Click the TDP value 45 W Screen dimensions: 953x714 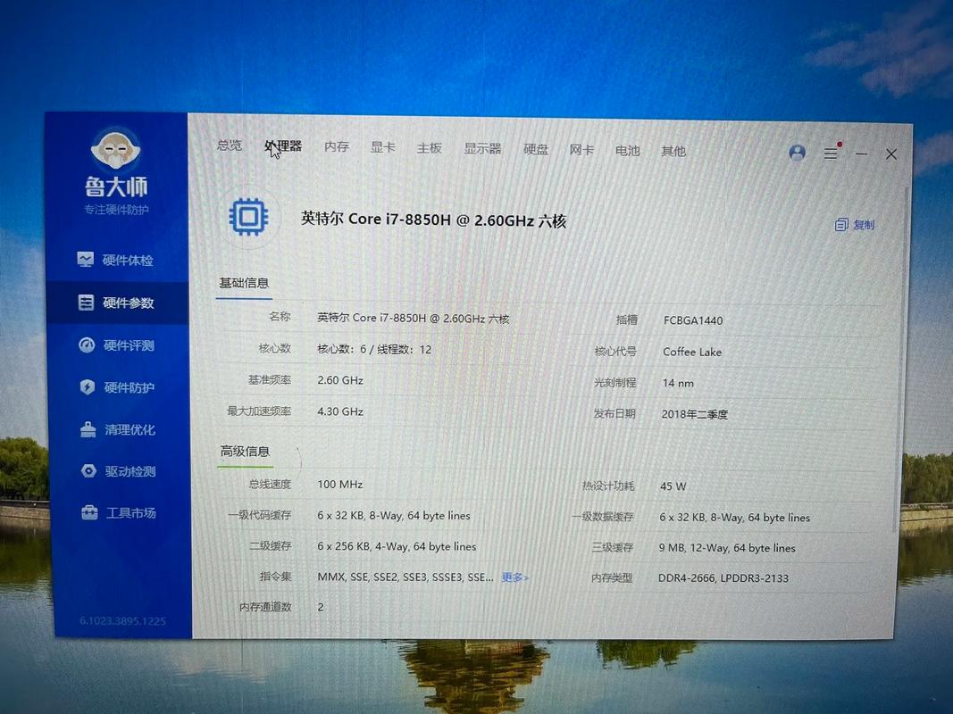(x=673, y=486)
